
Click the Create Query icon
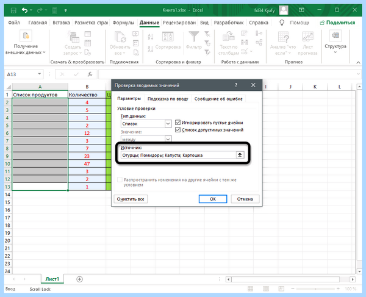74,37
